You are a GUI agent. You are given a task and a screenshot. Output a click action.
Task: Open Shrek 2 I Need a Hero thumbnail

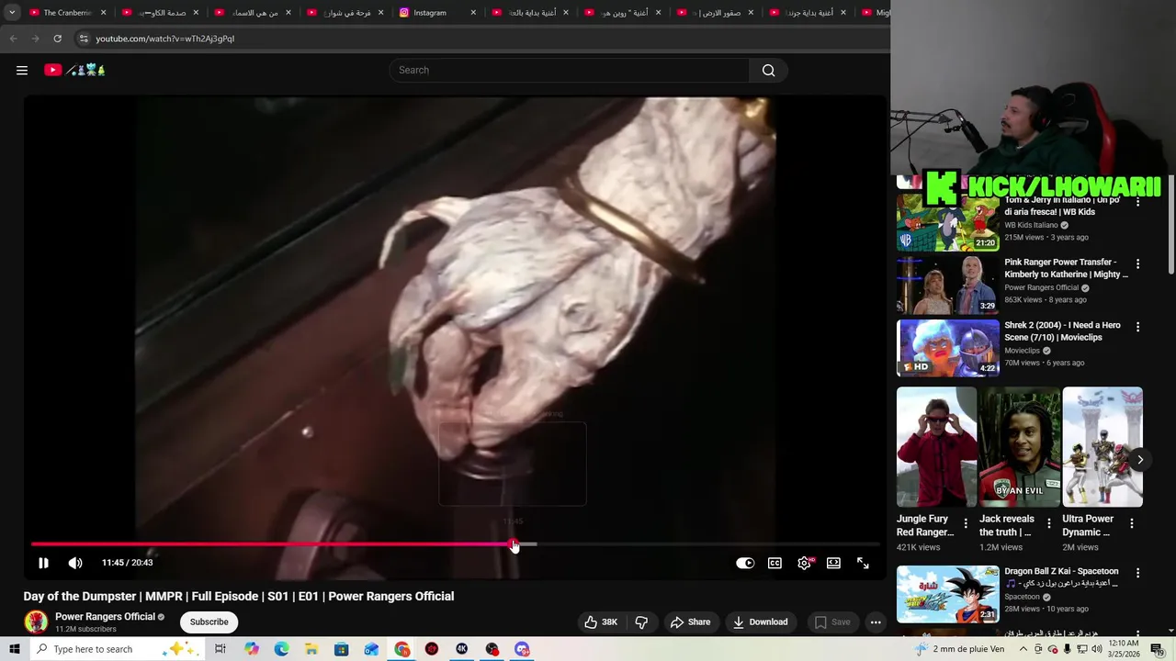947,348
